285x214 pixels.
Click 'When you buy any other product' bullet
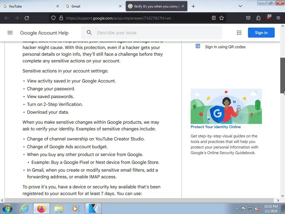pyautogui.click(x=85, y=154)
